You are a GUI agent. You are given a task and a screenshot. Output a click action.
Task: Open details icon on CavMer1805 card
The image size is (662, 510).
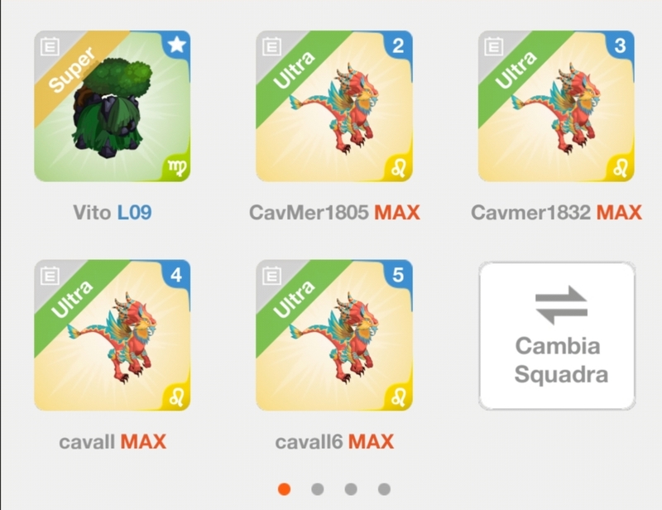(x=272, y=46)
